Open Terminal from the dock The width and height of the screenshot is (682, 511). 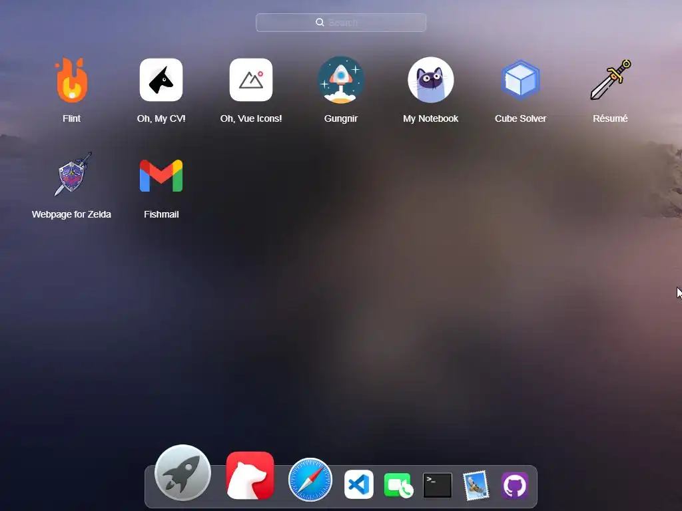[x=437, y=485]
